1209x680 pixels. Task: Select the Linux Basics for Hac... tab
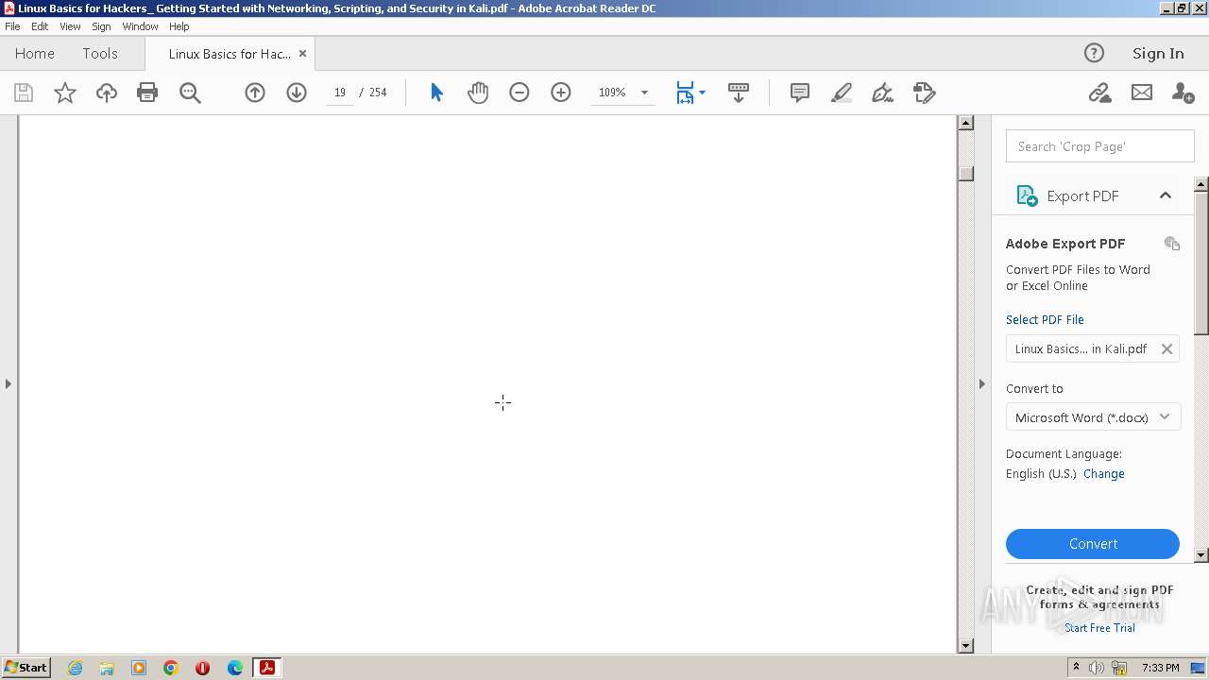click(x=230, y=54)
